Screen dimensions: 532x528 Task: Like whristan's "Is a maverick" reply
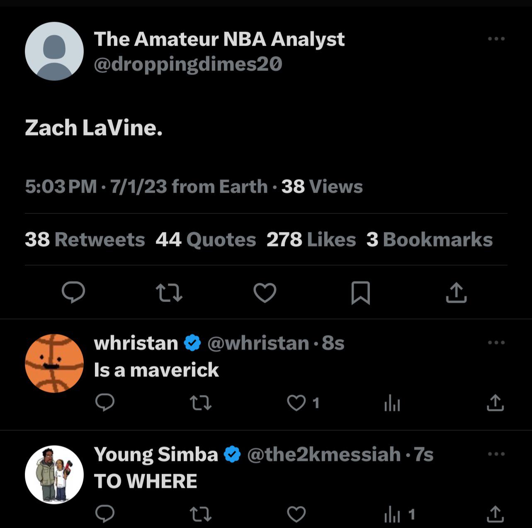point(296,403)
